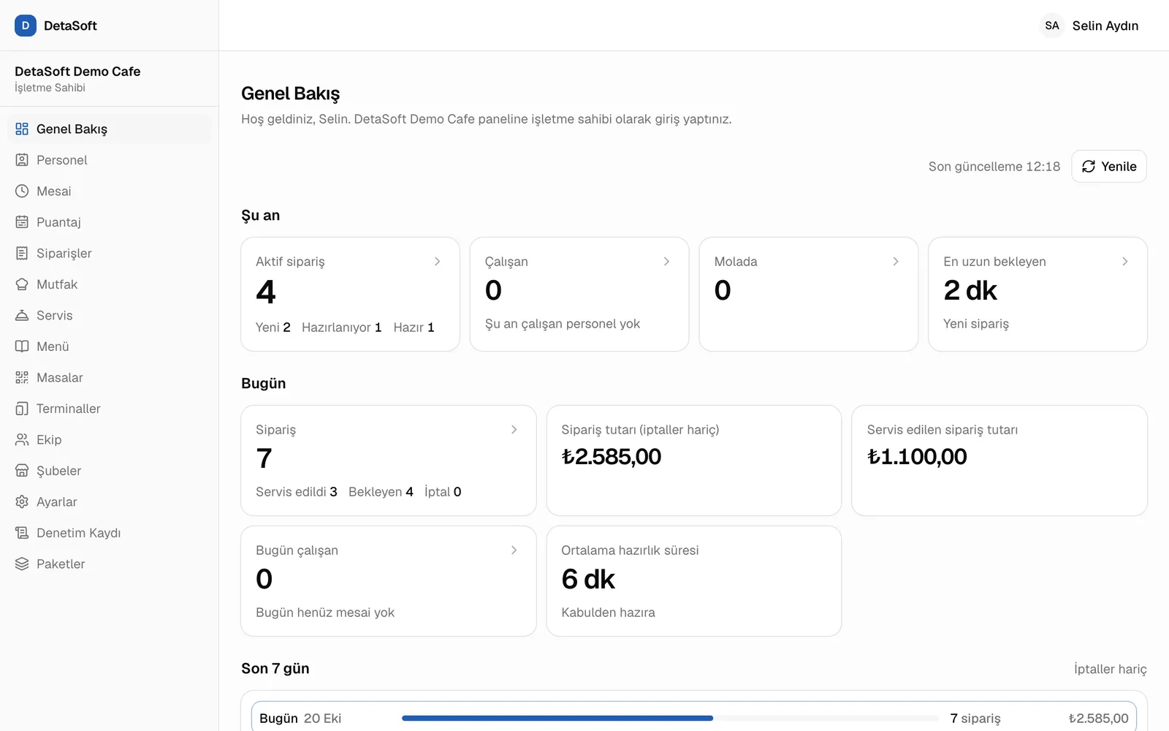The height and width of the screenshot is (731, 1169).
Task: Click the DetaSoft logo icon
Action: point(26,26)
